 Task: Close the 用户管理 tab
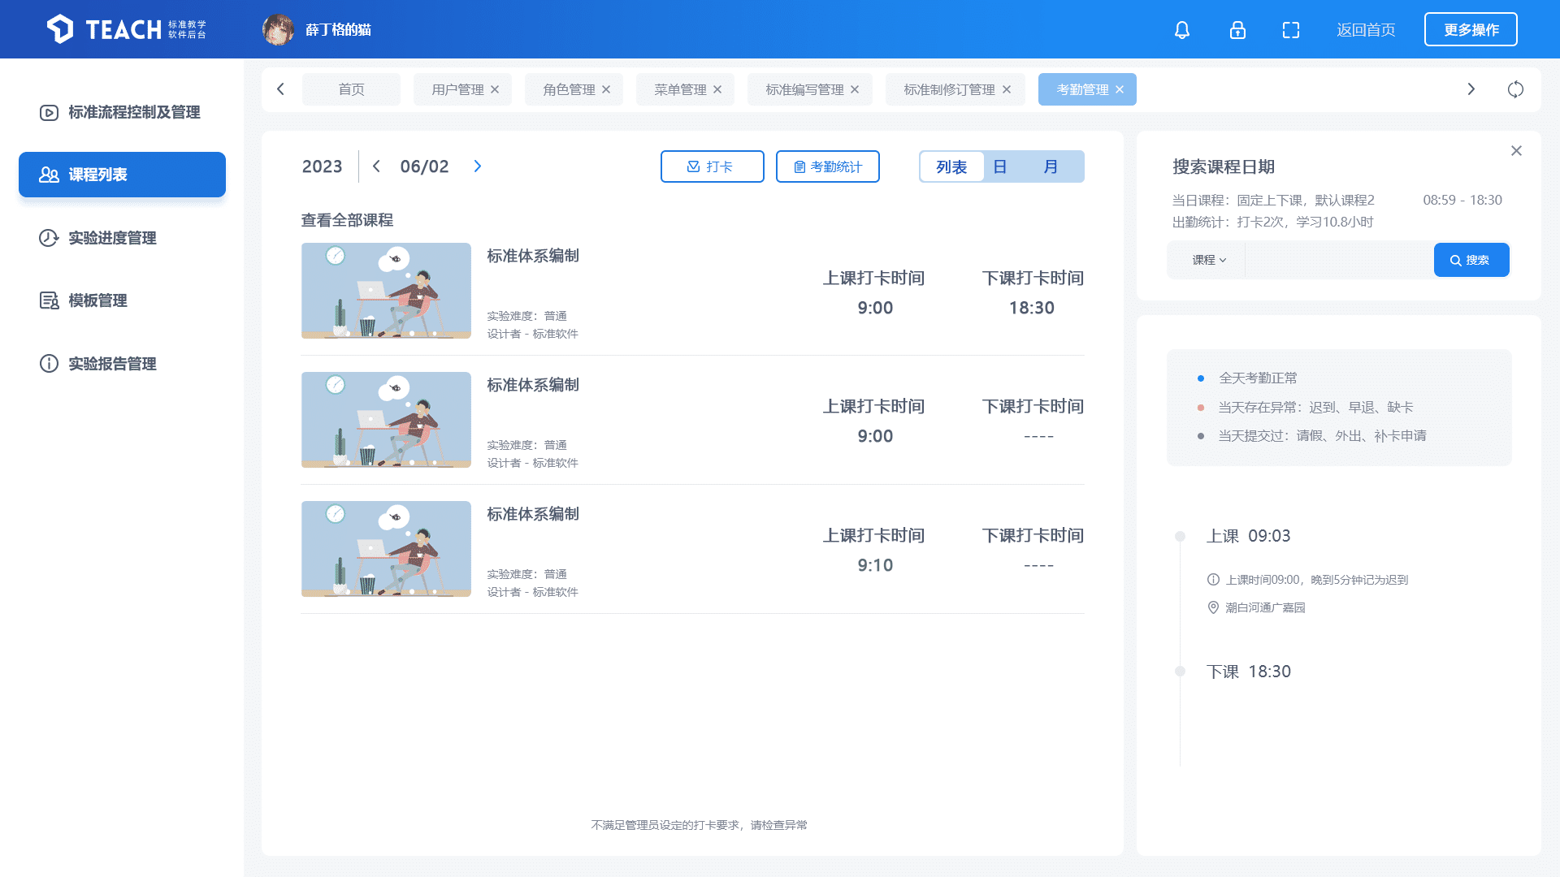pos(495,89)
